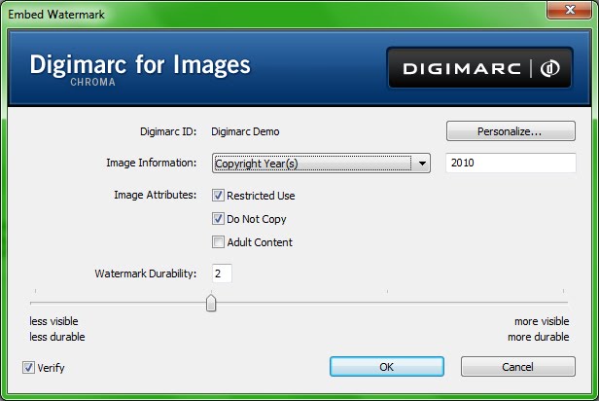This screenshot has height=401, width=599.
Task: Uncheck the Do Not Copy checkbox
Action: pyautogui.click(x=218, y=219)
